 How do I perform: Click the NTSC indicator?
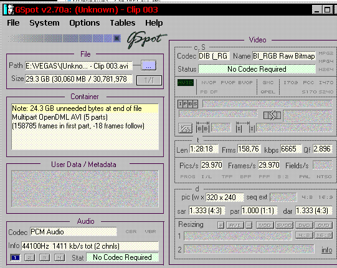point(324,177)
